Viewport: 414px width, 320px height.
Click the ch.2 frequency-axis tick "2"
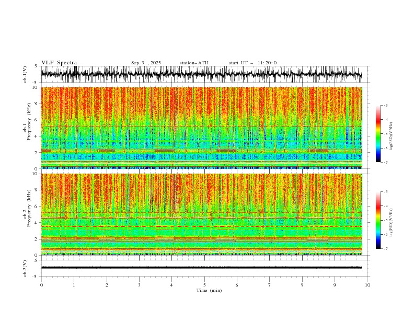coord(37,239)
